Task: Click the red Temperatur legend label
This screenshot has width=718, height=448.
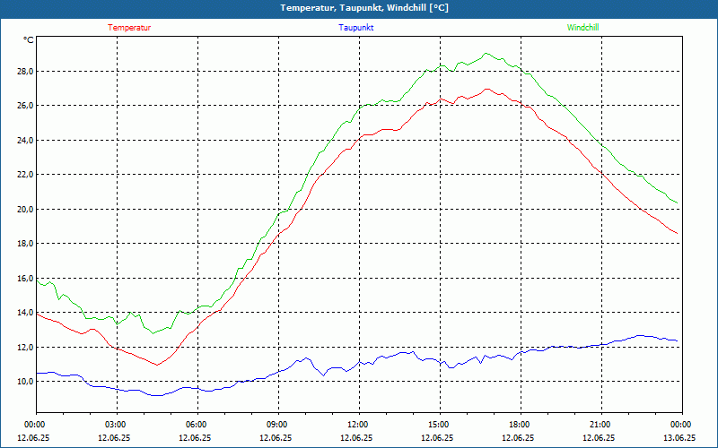Action: point(129,28)
